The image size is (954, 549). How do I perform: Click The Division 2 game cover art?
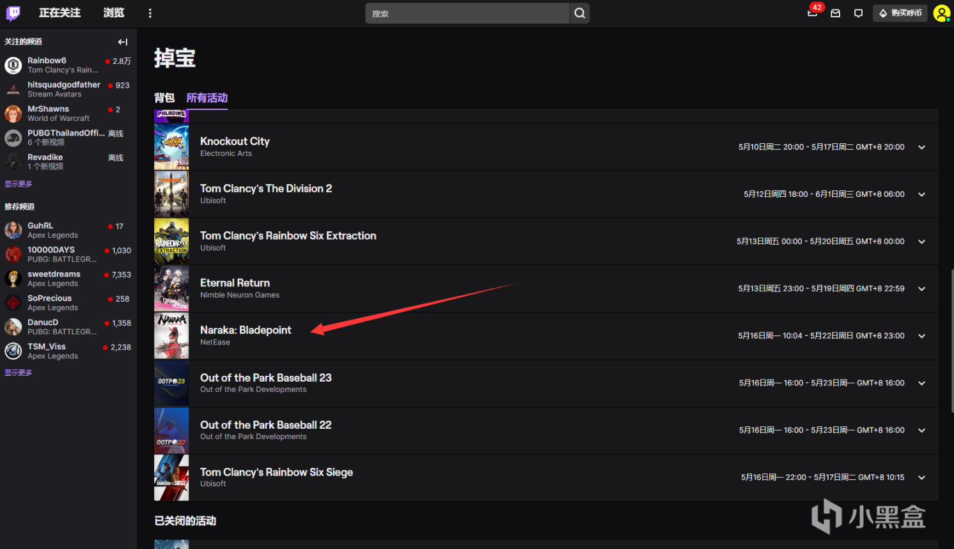pyautogui.click(x=171, y=194)
